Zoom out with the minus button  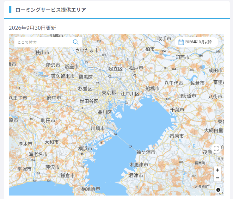pos(218,178)
